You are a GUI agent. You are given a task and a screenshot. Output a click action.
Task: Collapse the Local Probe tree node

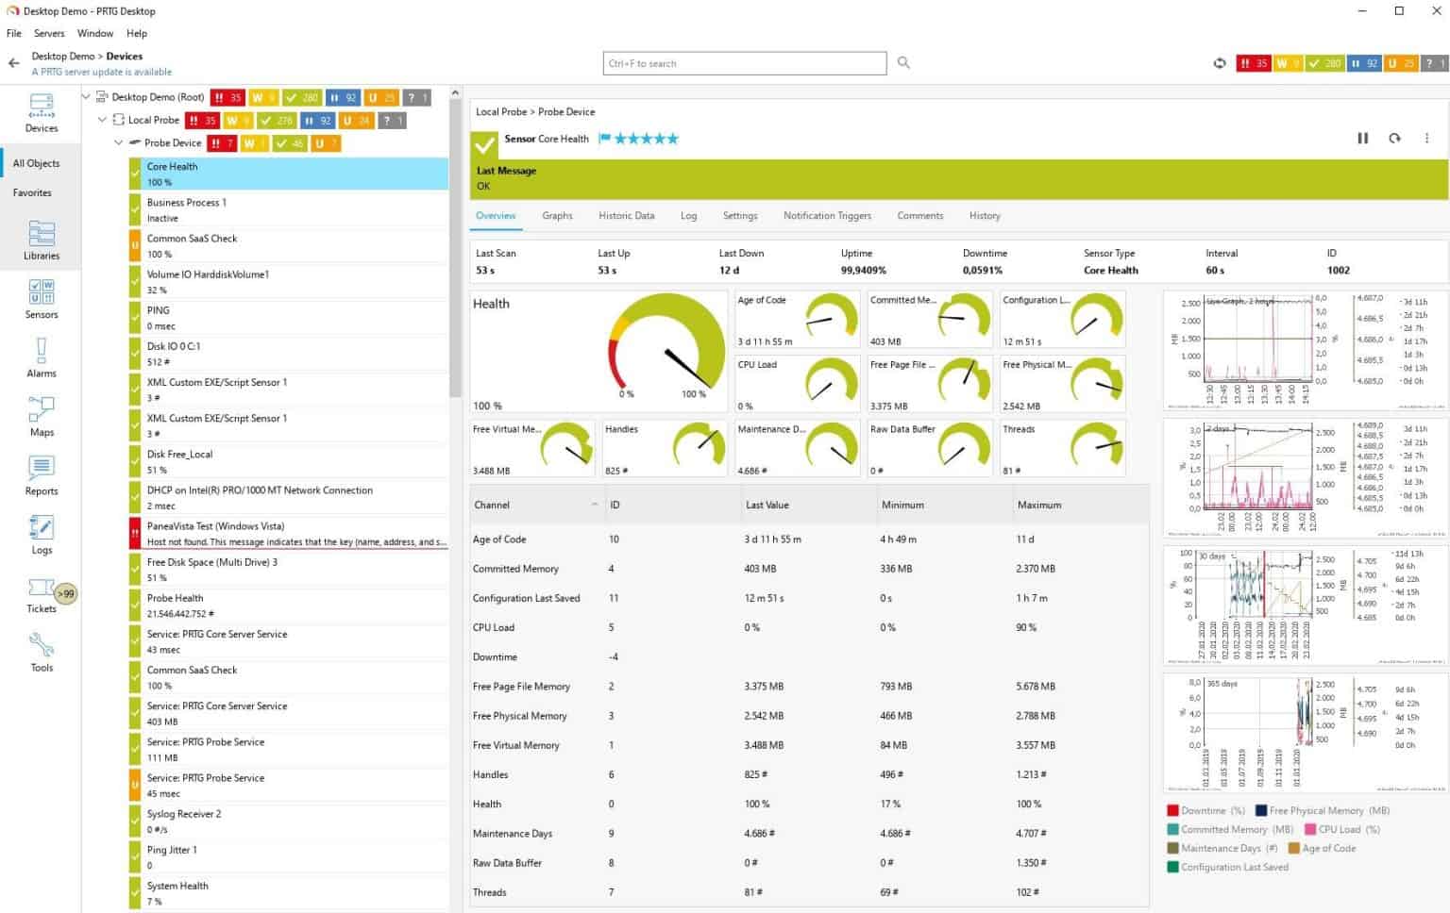tap(102, 120)
